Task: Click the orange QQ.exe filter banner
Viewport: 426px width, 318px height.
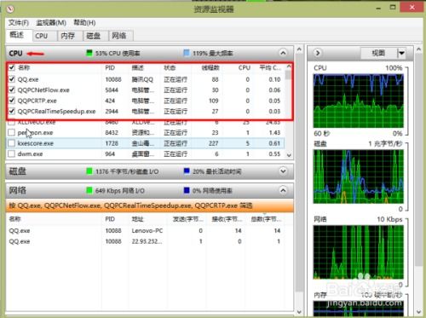Action: (x=150, y=205)
